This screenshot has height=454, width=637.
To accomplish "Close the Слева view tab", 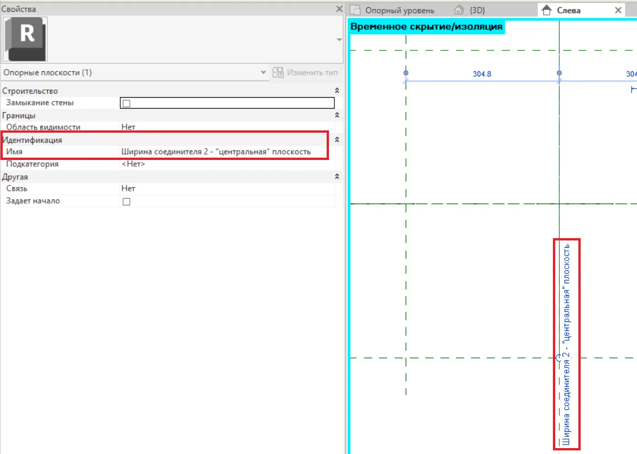I will point(618,10).
